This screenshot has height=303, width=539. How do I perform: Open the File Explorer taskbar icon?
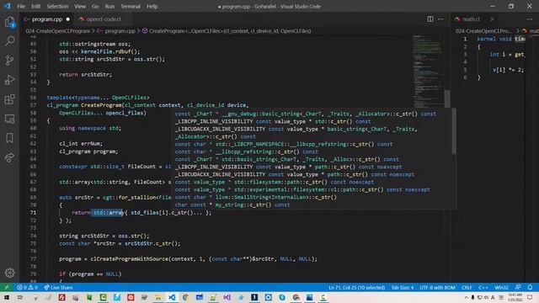pos(157,297)
